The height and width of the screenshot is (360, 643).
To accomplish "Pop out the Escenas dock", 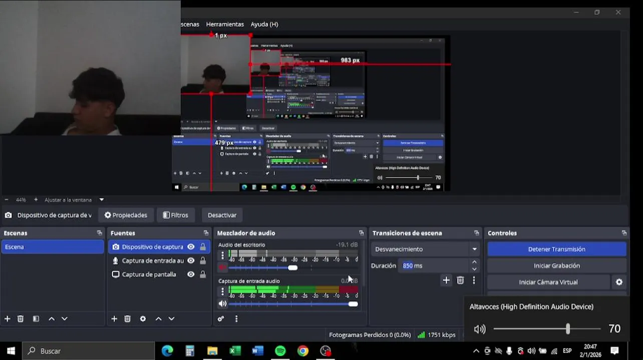I will [x=99, y=233].
